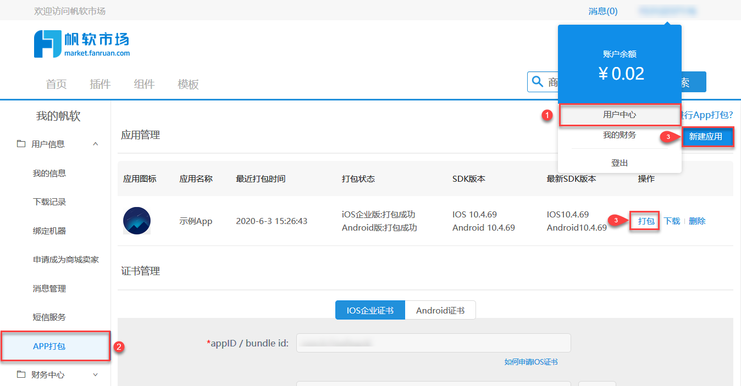
Task: Expand the 财务中心 section chevron
Action: point(96,374)
